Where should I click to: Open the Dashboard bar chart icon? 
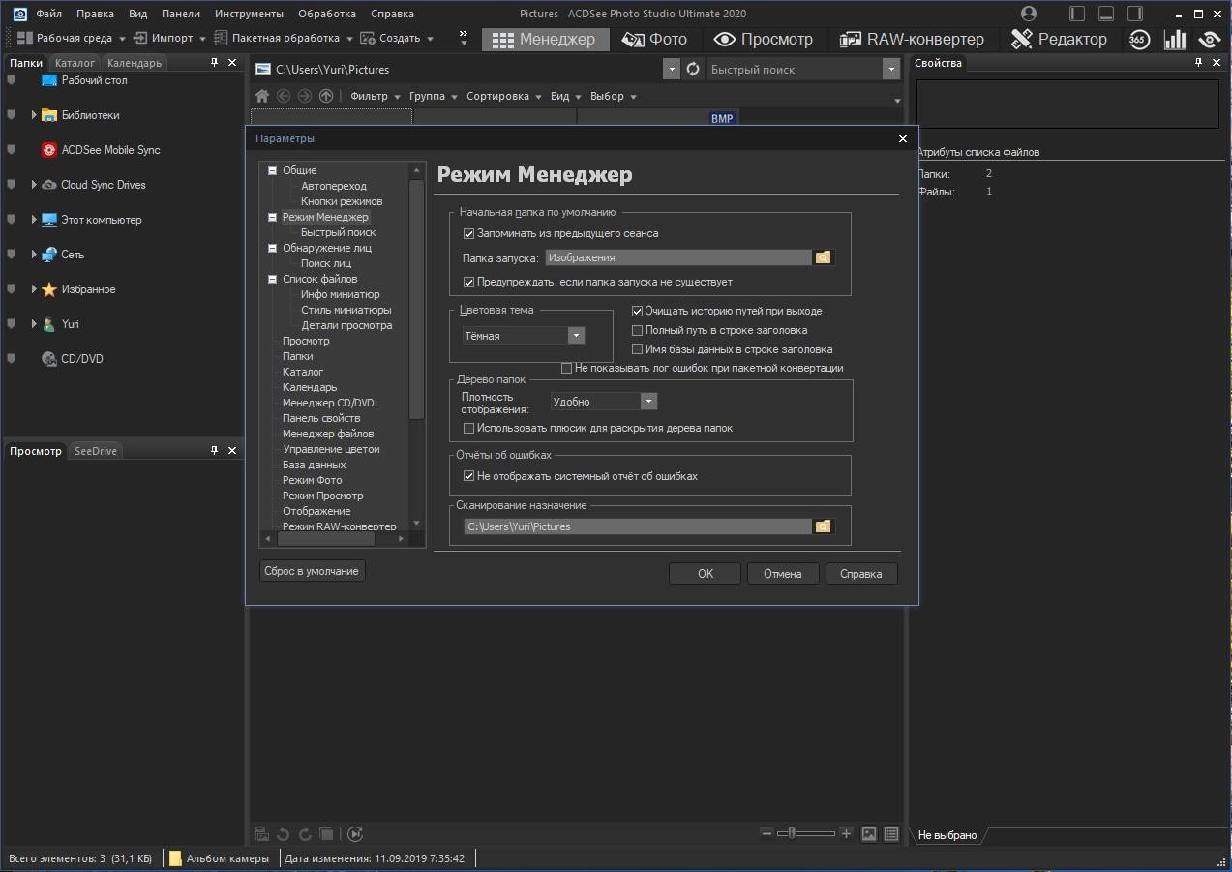tap(1175, 39)
